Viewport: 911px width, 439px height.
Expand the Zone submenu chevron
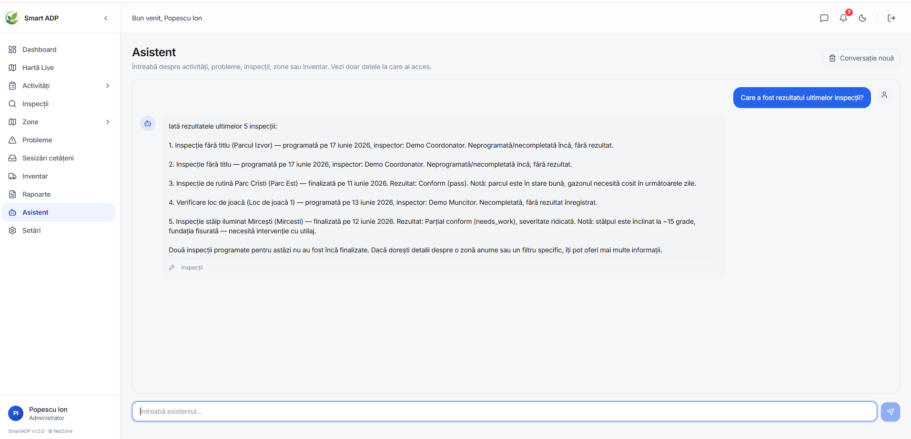(108, 122)
